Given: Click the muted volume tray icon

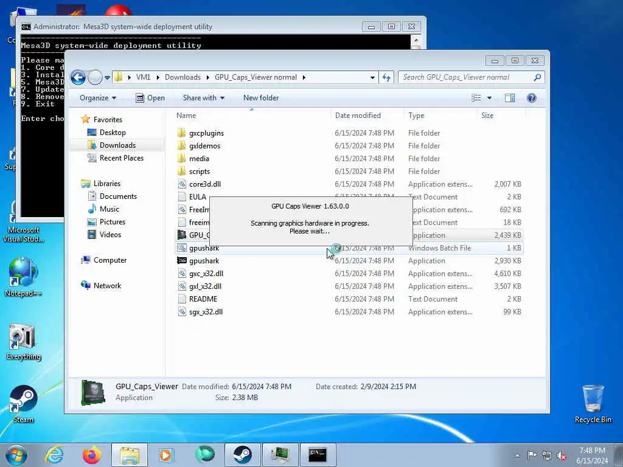Looking at the screenshot, I should [562, 455].
